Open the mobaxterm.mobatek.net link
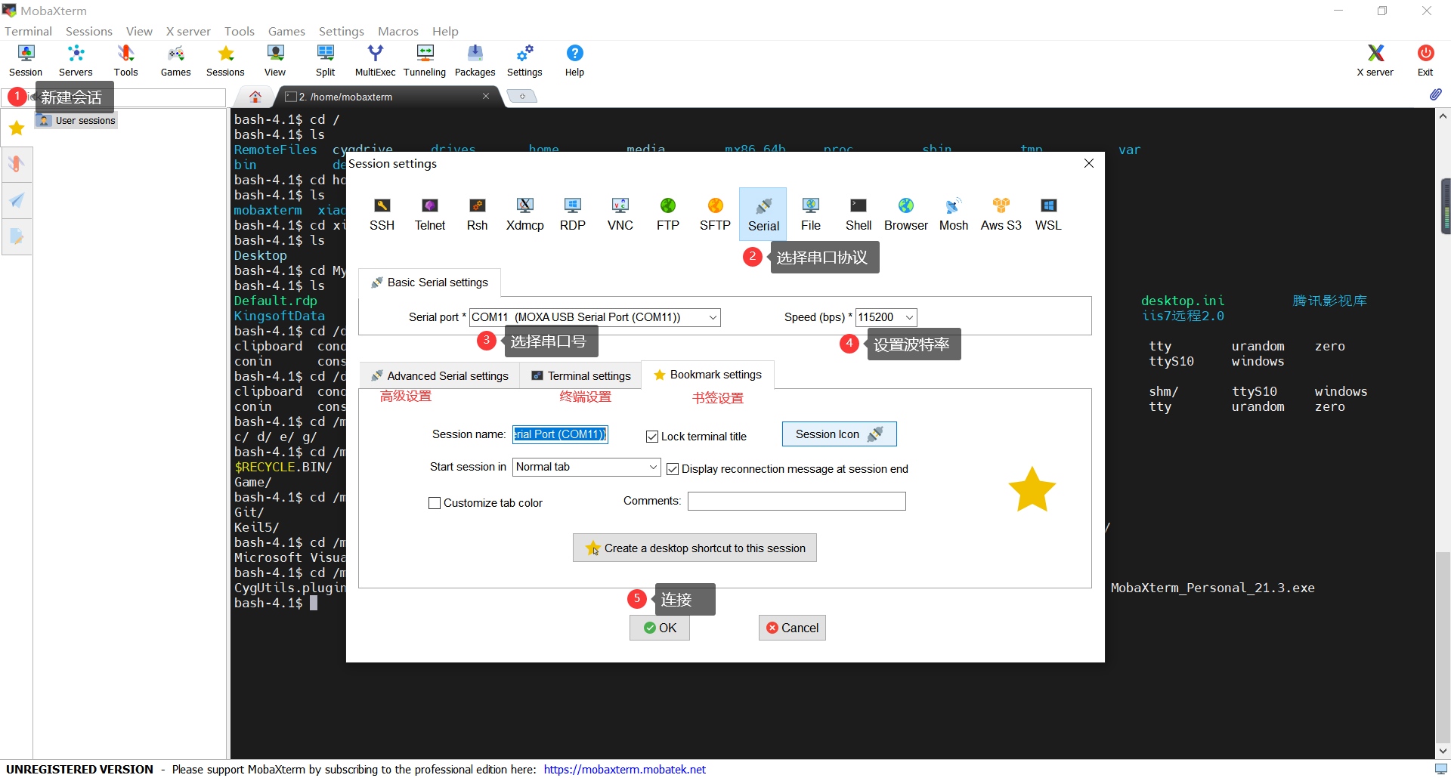This screenshot has height=778, width=1451. [x=624, y=769]
